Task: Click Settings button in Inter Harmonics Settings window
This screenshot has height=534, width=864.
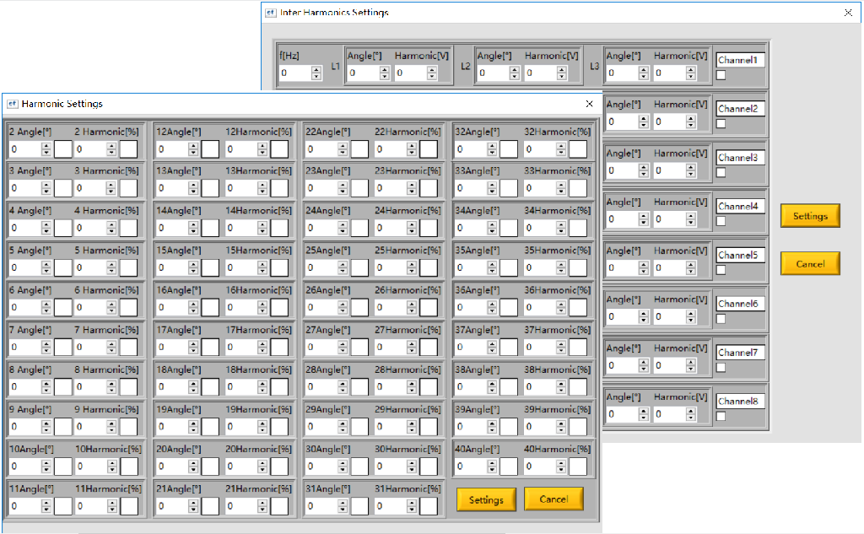Action: click(x=810, y=215)
